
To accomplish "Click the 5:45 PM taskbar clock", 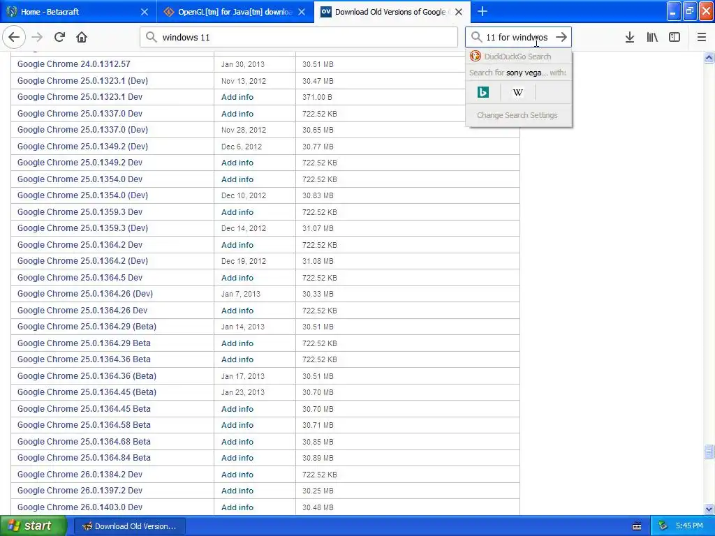I will click(689, 526).
